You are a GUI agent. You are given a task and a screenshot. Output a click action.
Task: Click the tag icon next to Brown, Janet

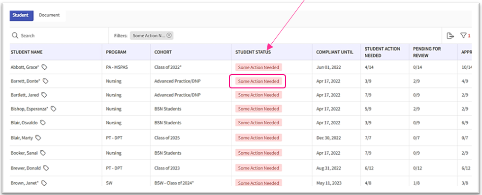pyautogui.click(x=44, y=183)
